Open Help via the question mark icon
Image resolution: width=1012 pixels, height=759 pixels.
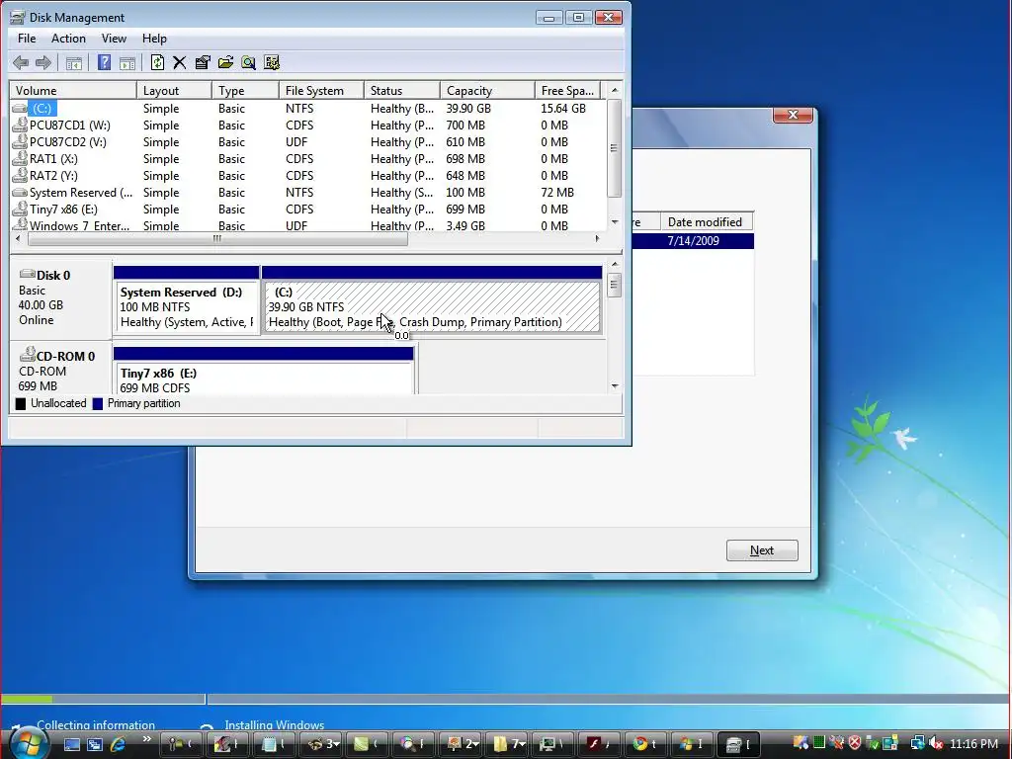click(104, 62)
